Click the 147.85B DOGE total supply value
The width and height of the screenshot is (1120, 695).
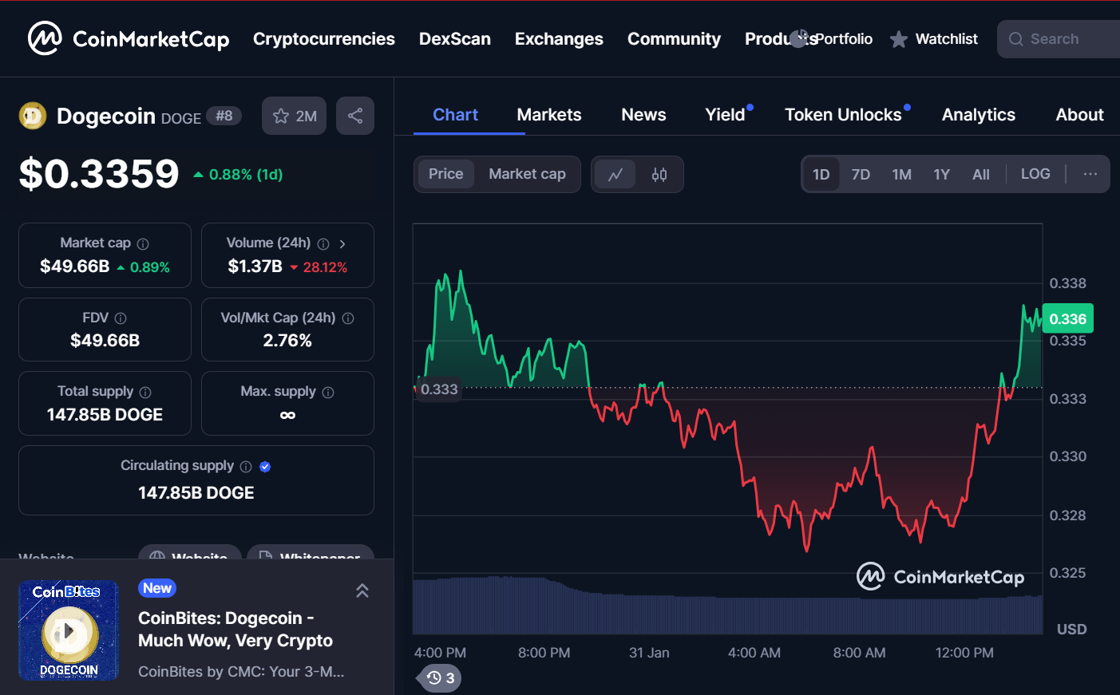105,415
